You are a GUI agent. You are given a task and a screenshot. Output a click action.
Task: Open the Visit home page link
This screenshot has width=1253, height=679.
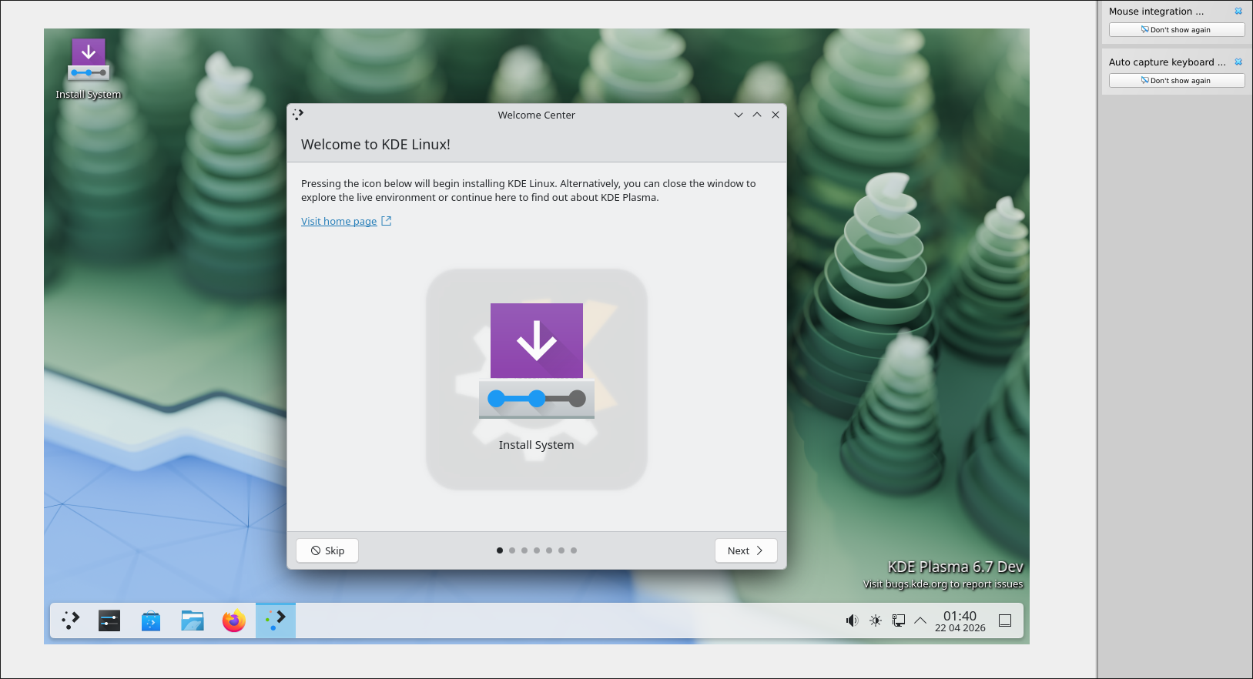346,221
